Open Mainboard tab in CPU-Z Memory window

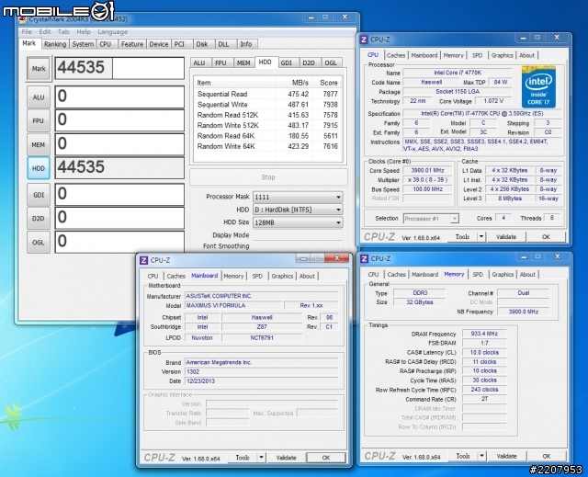pyautogui.click(x=424, y=275)
